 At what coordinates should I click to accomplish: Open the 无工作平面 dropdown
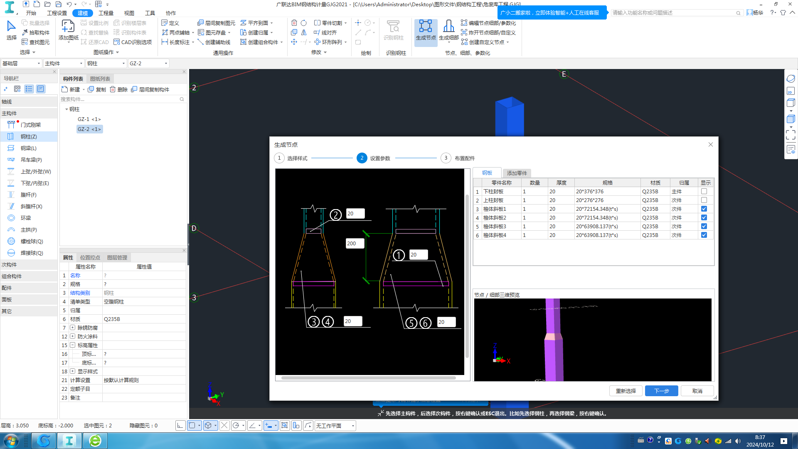coord(335,426)
